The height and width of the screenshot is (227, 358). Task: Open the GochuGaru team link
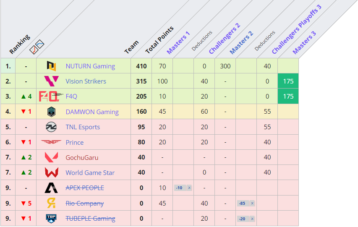pos(82,158)
